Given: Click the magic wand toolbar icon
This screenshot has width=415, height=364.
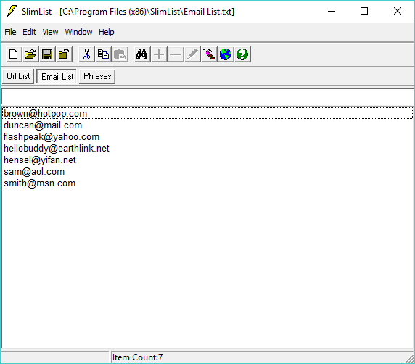Looking at the screenshot, I should click(x=209, y=54).
